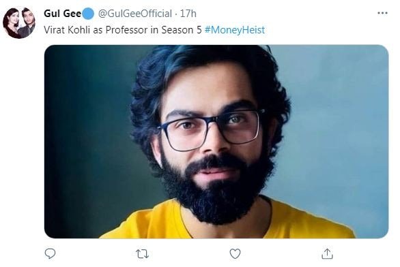Click the eyeglasses in the attached photo
The height and width of the screenshot is (267, 400).
(x=210, y=130)
